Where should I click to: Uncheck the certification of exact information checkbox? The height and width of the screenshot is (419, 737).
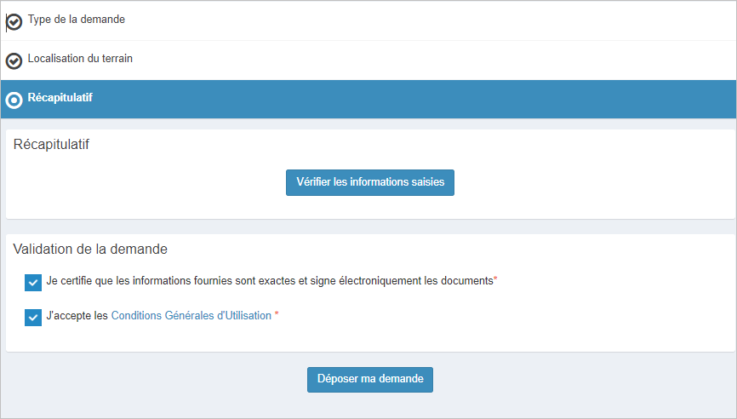[x=33, y=283]
